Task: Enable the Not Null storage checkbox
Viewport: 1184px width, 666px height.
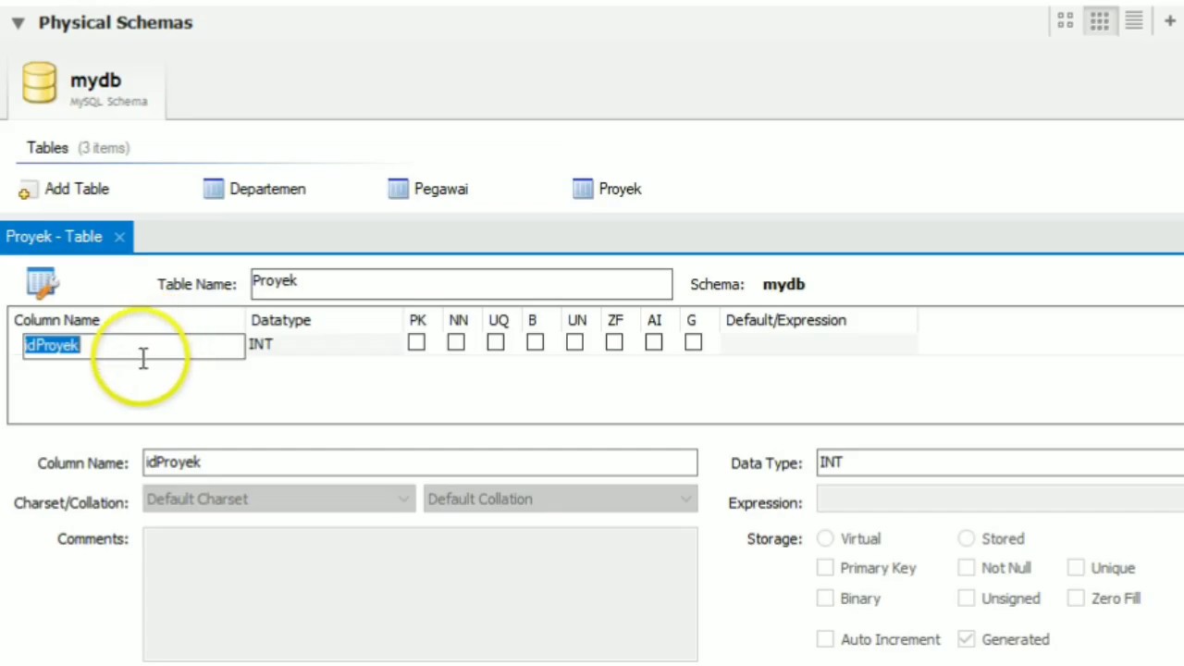Action: [x=967, y=568]
